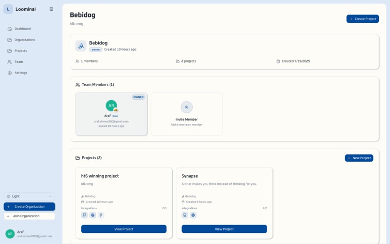
Task: Open the 'ht6 winning project' title
Action: pyautogui.click(x=100, y=176)
